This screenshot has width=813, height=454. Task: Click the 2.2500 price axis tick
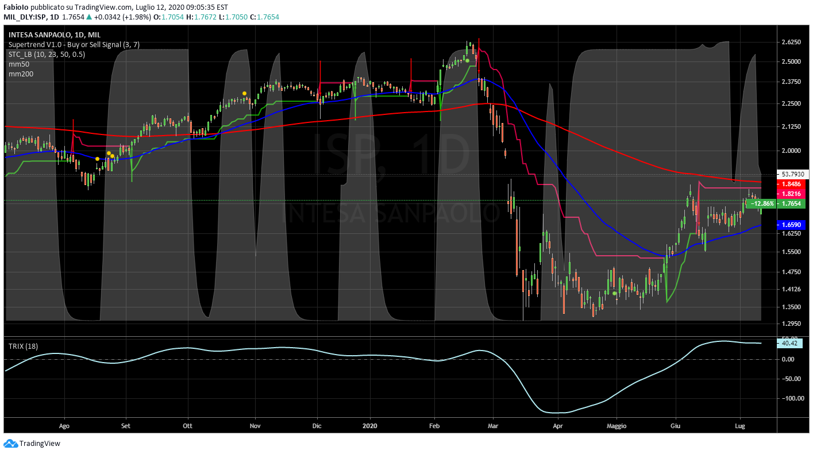coord(792,103)
